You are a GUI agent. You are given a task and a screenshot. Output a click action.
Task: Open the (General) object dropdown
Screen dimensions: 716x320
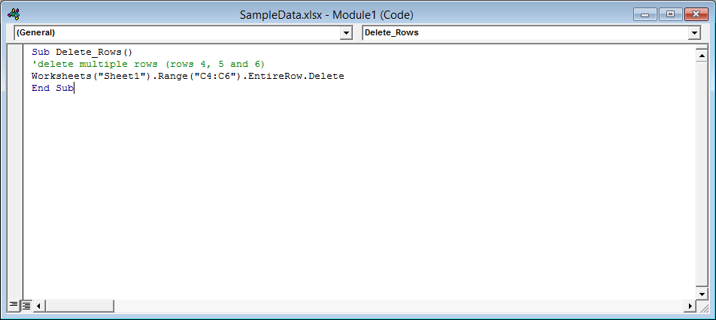click(347, 33)
